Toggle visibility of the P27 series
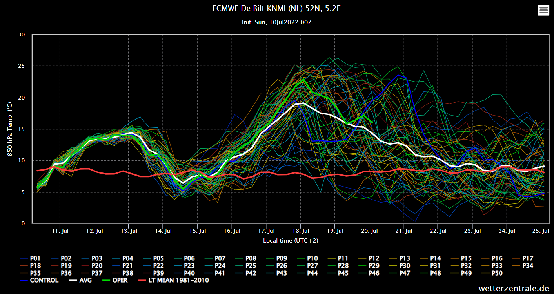This screenshot has width=554, height=294. [307, 266]
